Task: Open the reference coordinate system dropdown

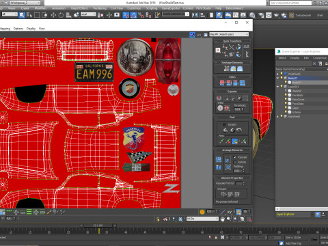Action: click(88, 14)
